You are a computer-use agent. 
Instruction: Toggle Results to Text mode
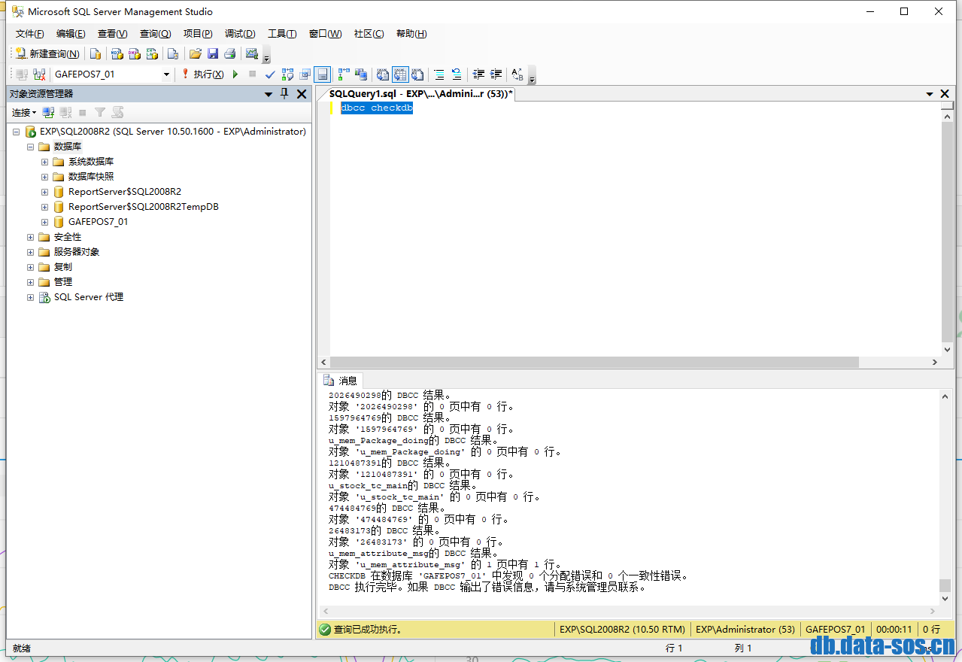(382, 74)
